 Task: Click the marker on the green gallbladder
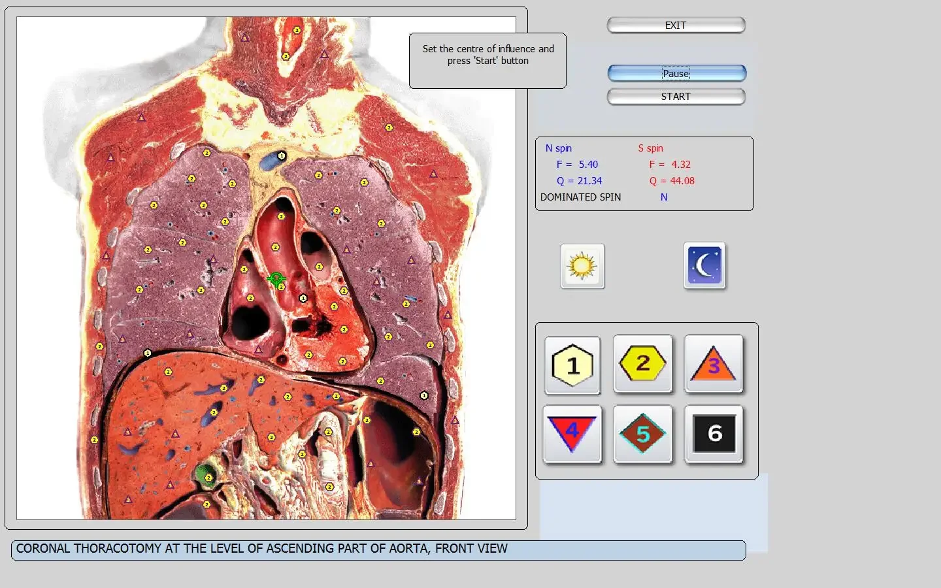[208, 477]
